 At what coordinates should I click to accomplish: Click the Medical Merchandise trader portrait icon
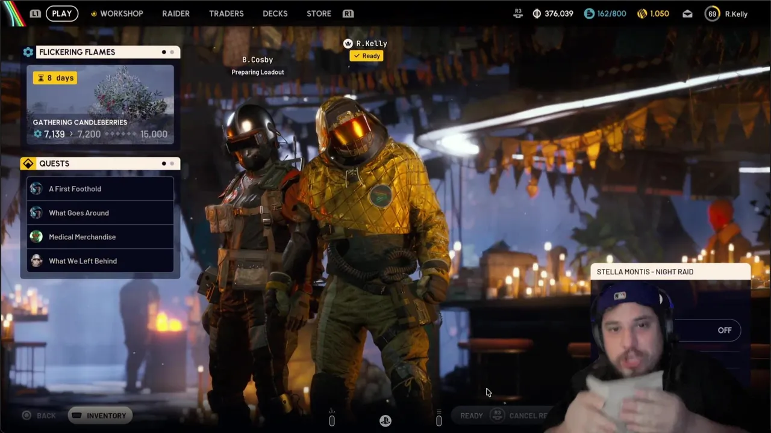(x=37, y=237)
